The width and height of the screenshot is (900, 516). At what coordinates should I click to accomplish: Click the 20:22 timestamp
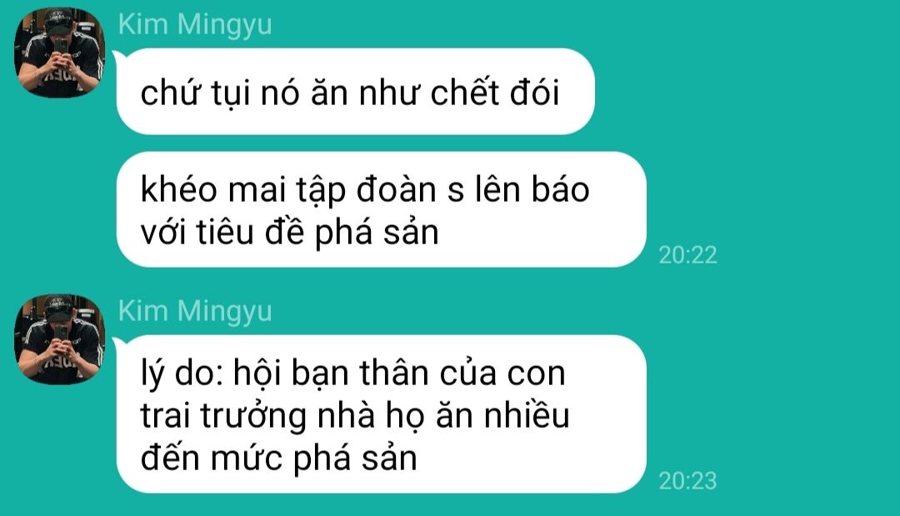687,255
